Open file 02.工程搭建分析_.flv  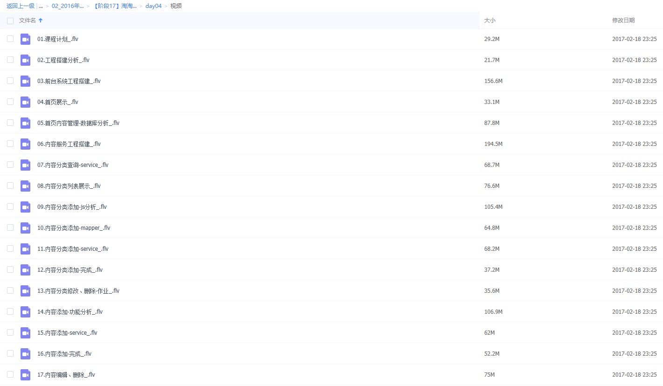[63, 60]
